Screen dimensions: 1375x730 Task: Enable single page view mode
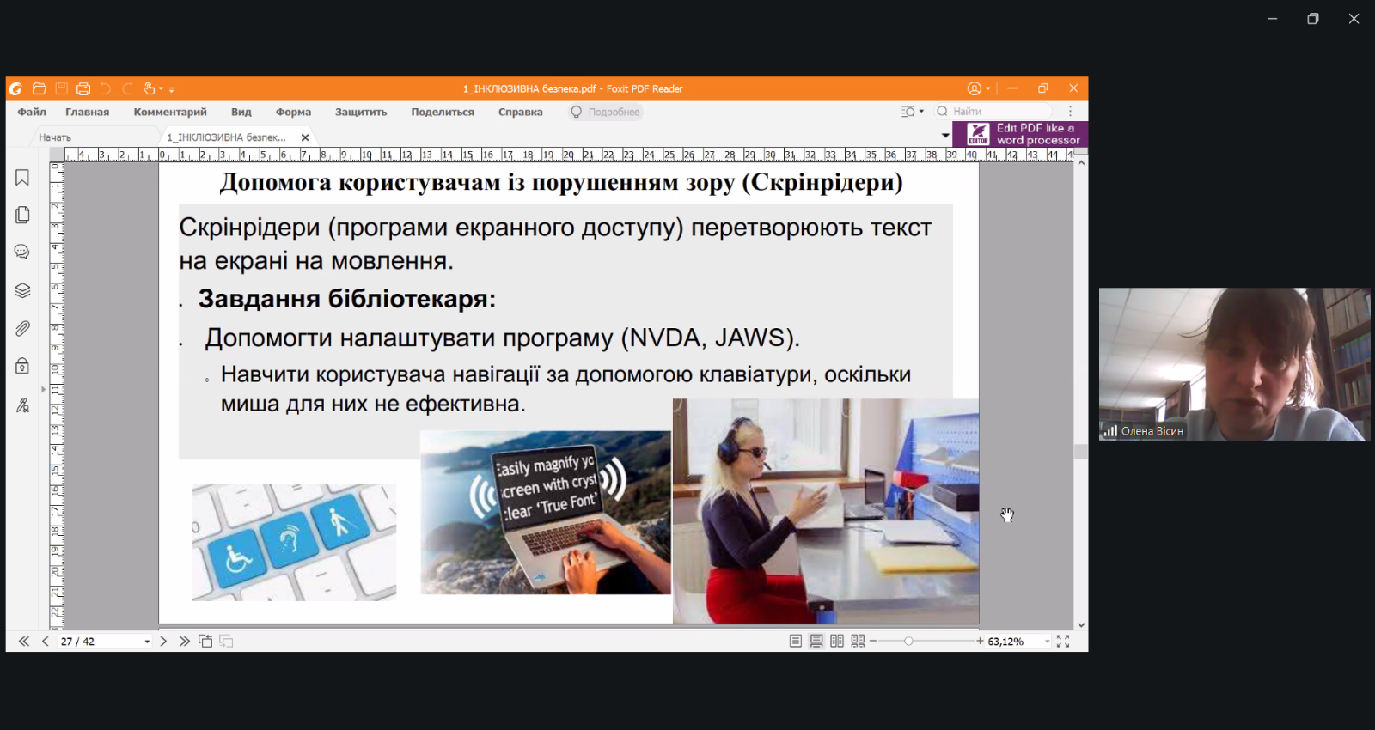click(x=796, y=642)
